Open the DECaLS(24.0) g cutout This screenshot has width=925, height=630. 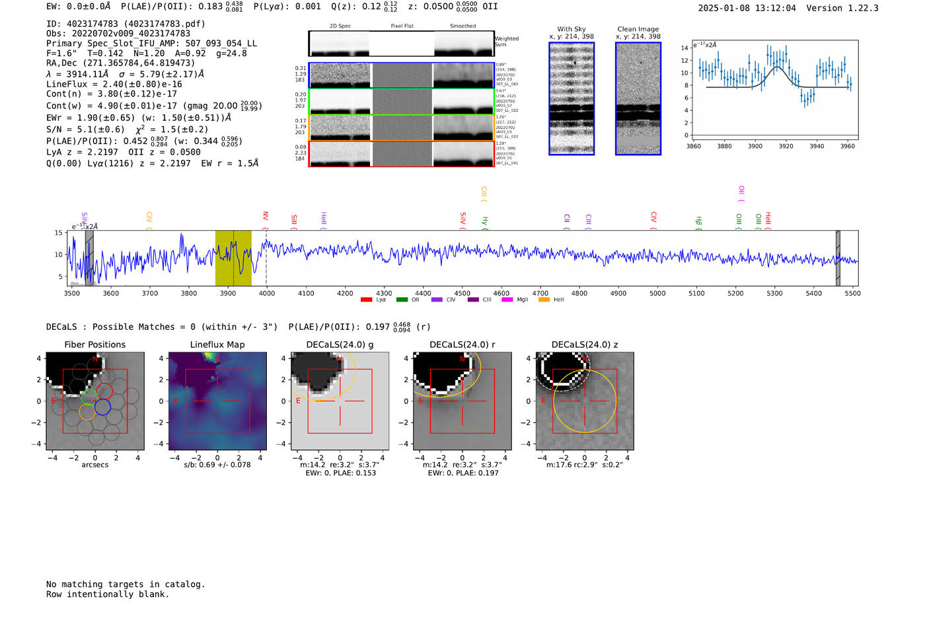click(340, 401)
